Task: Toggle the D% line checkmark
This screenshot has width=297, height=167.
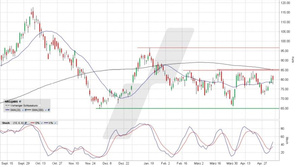Action: coord(42,123)
